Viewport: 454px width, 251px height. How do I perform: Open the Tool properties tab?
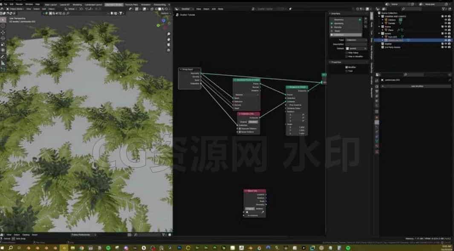pos(377,80)
